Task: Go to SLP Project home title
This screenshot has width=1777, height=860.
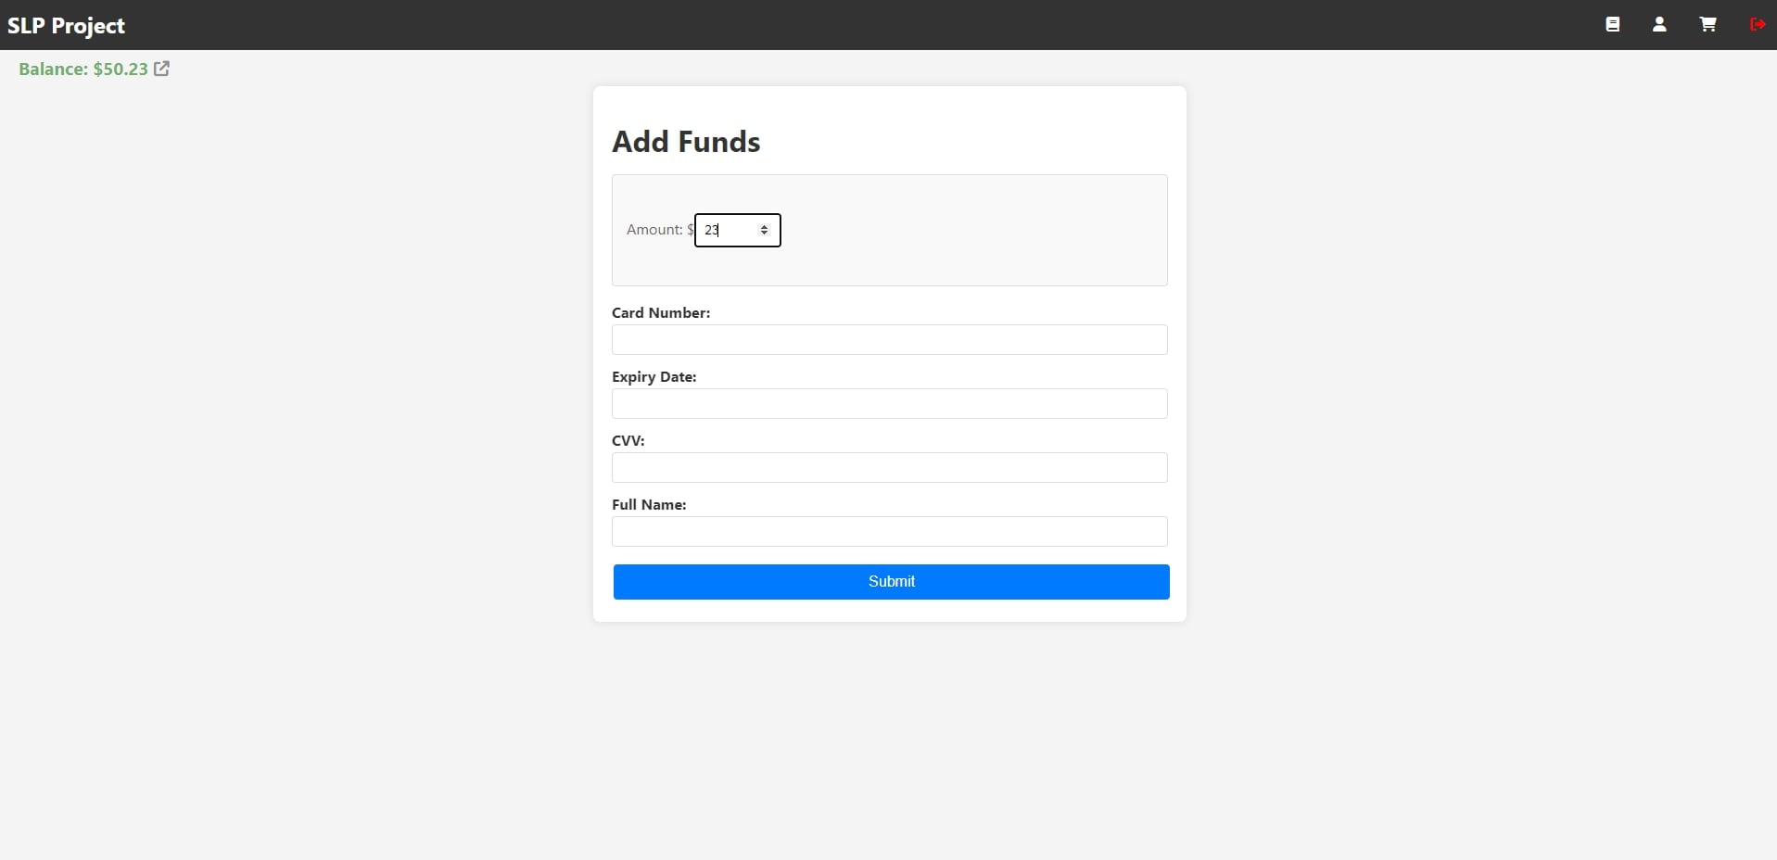Action: [66, 26]
